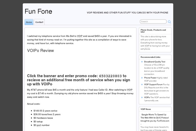Open the VOIPo recommended link
This screenshot has height=131, width=196.
pos(147,97)
